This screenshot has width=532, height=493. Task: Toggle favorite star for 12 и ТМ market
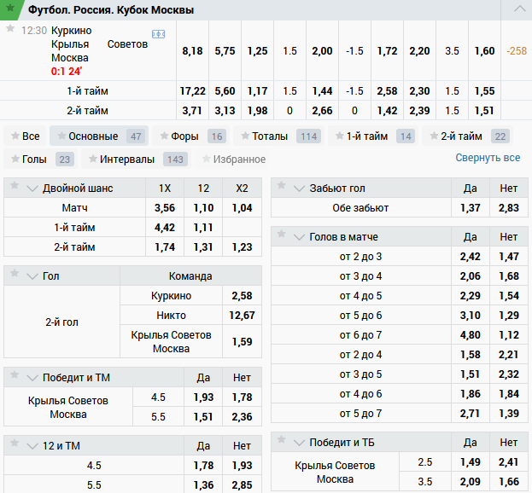tap(15, 445)
